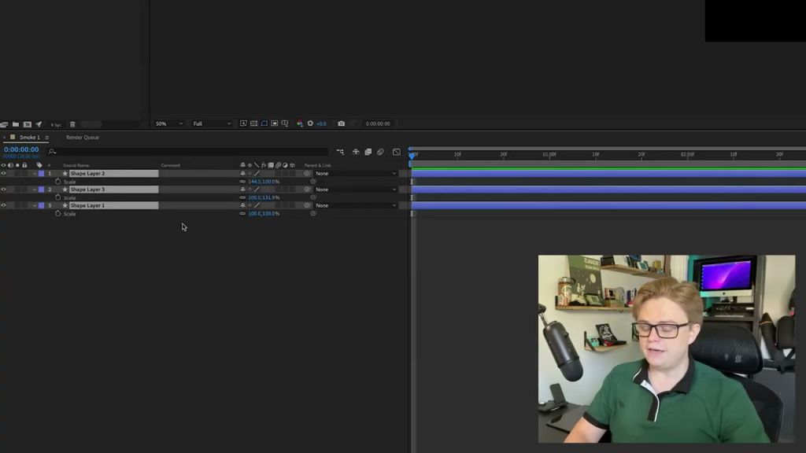Viewport: 806px width, 453px height.
Task: Click the Reset Exposure icon
Action: pyautogui.click(x=310, y=123)
